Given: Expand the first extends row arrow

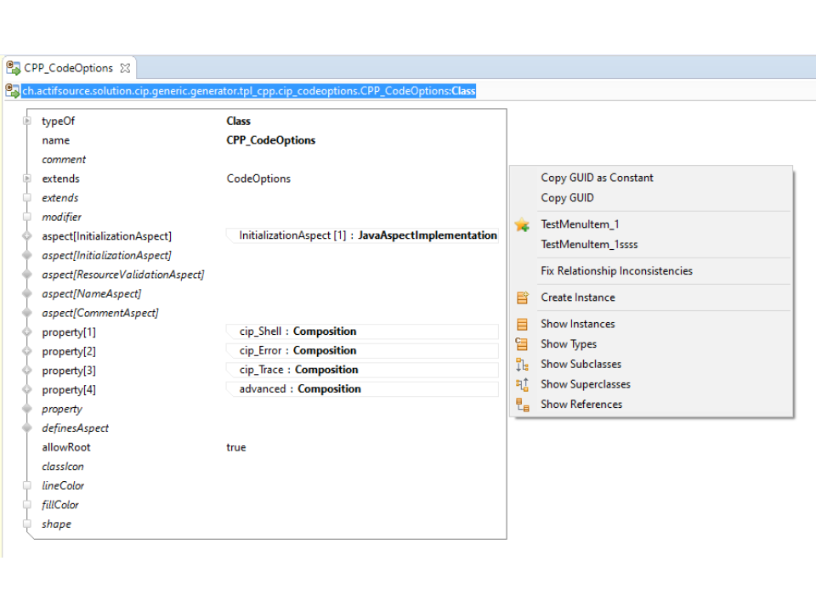Looking at the screenshot, I should (27, 178).
